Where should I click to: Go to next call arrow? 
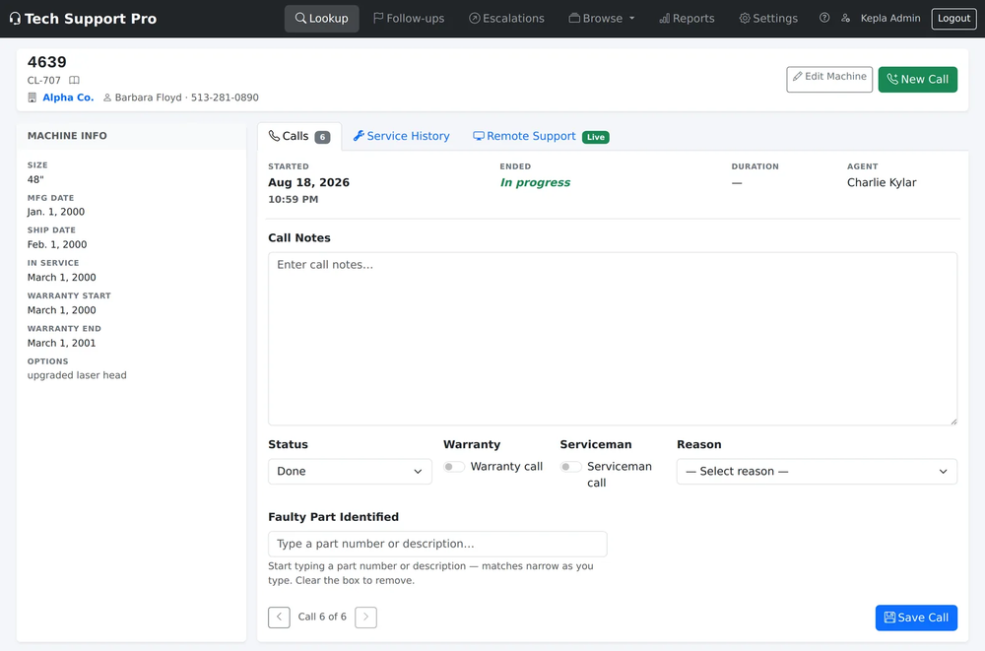365,618
